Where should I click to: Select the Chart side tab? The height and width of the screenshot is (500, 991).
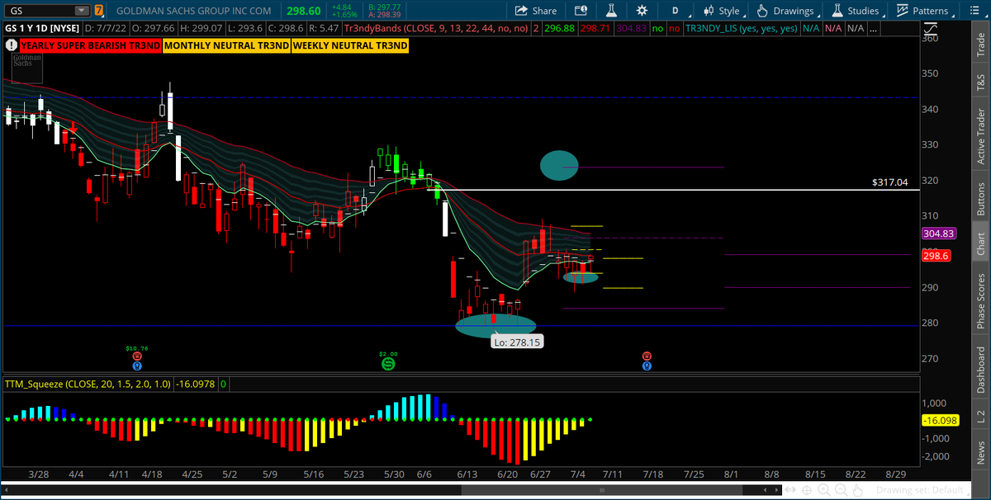click(x=980, y=243)
